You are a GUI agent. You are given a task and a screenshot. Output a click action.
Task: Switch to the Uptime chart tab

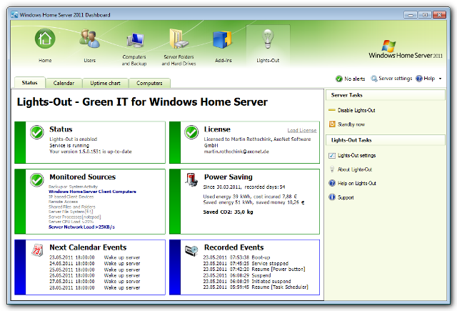coord(105,83)
